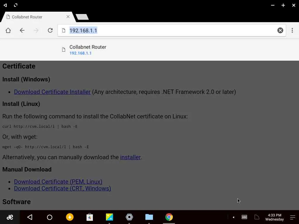Switch to Chrome in the taskbar

click(x=169, y=217)
